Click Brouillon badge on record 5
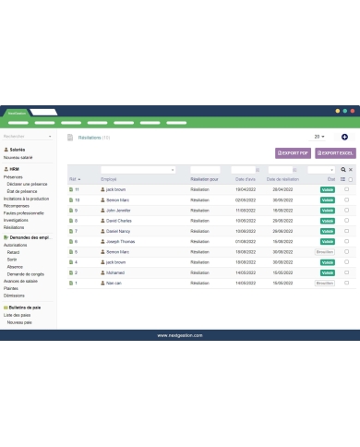The width and height of the screenshot is (360, 447). (325, 252)
